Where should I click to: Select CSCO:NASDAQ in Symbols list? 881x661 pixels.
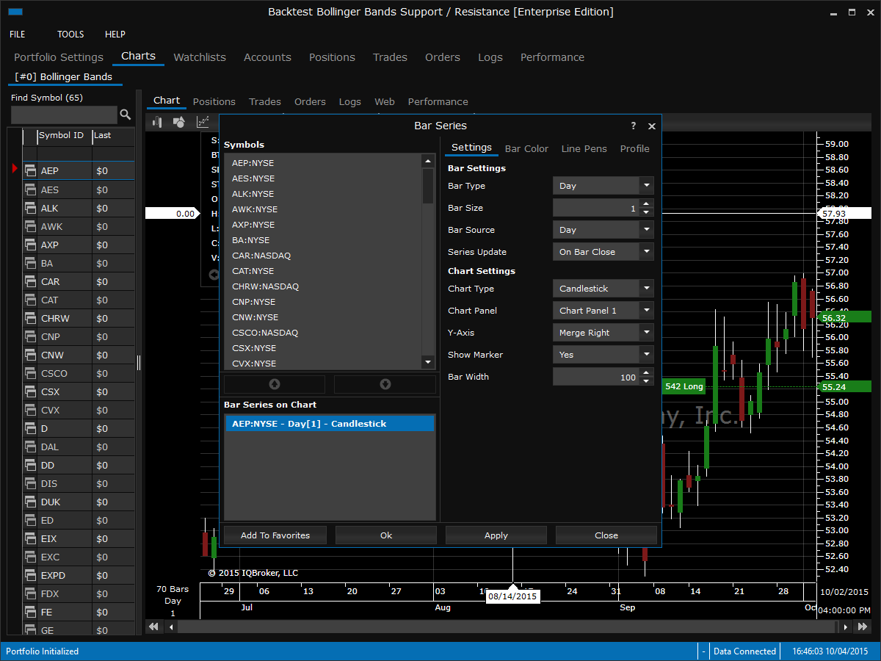point(265,333)
